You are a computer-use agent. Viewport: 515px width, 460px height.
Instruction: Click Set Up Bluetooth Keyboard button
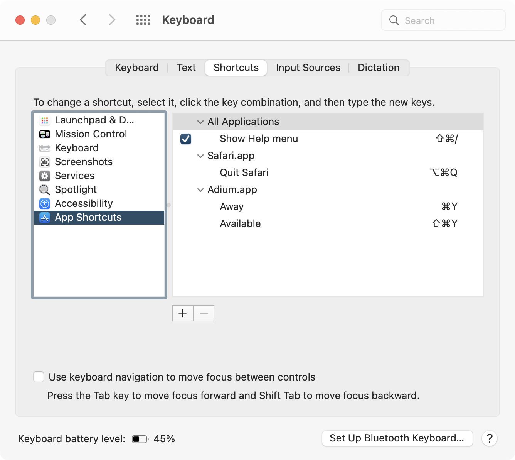point(397,438)
